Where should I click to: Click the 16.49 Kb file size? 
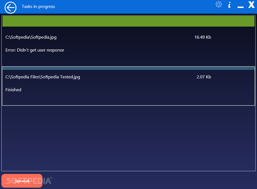[x=203, y=37]
